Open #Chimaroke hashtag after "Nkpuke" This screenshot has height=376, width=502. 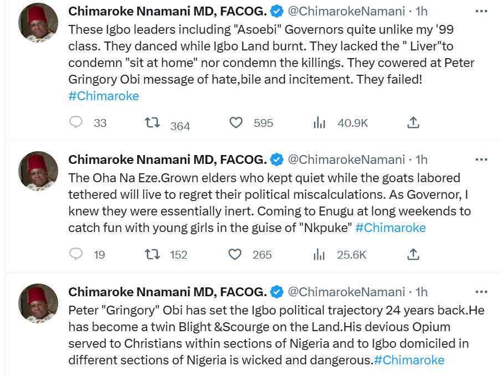(391, 228)
